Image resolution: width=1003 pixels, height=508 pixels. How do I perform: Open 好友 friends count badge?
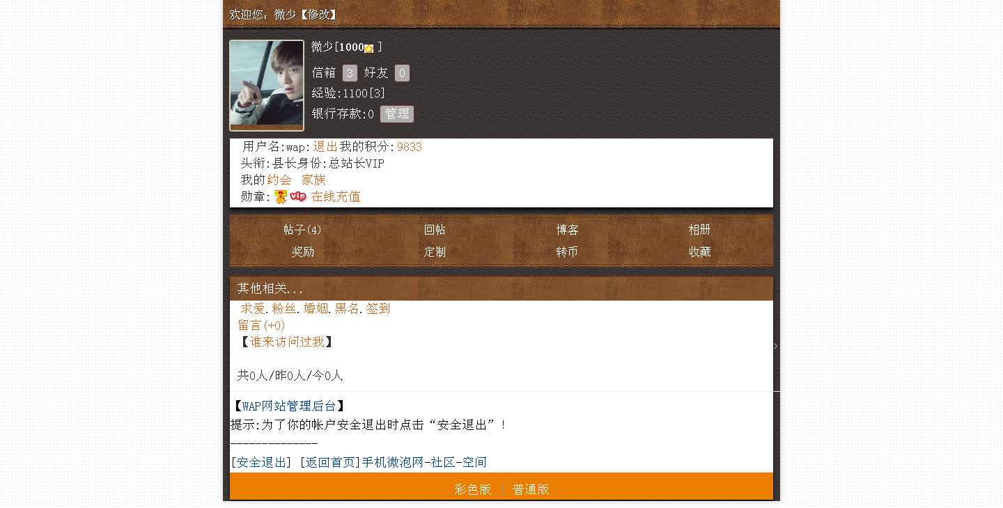[x=402, y=73]
